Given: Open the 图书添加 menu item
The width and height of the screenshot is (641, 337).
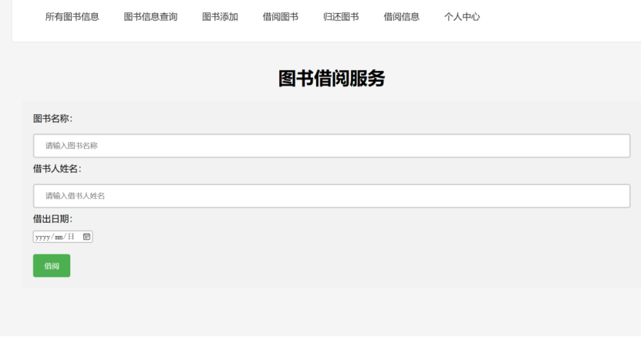Looking at the screenshot, I should point(220,17).
